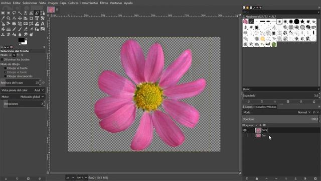The image size is (321, 181).
Task: Lower the layer one step
Action: pyautogui.click(x=276, y=179)
